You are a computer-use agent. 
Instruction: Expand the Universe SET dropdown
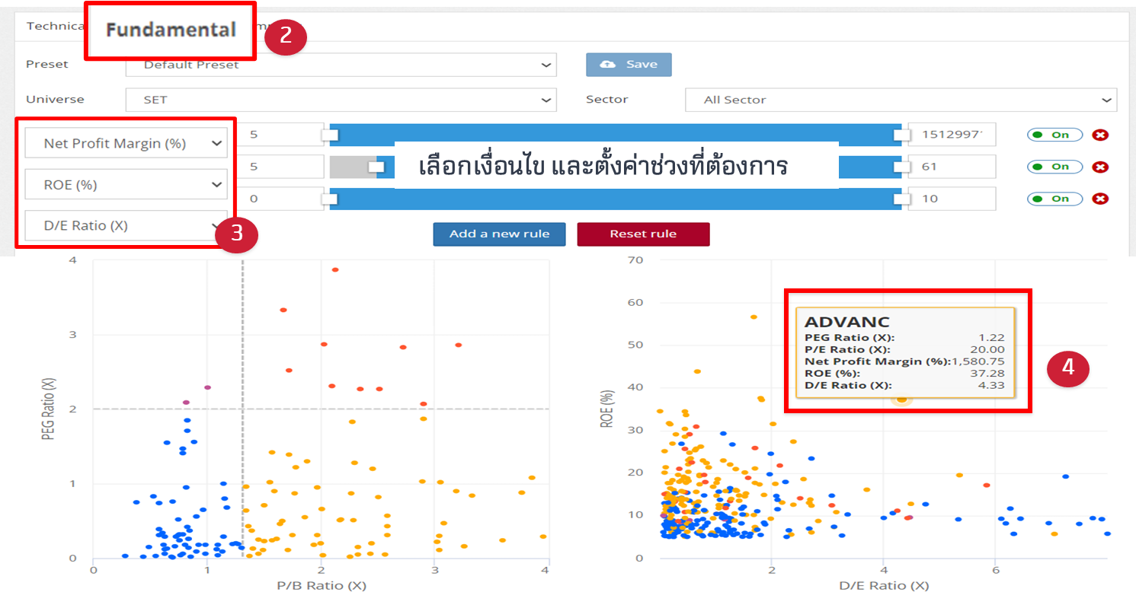click(x=341, y=100)
